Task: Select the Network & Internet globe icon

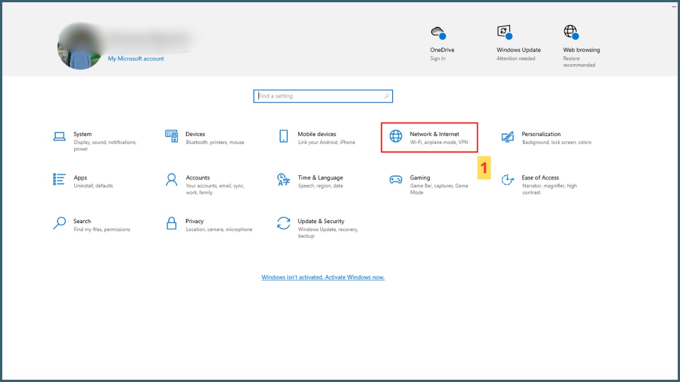Action: click(x=396, y=136)
